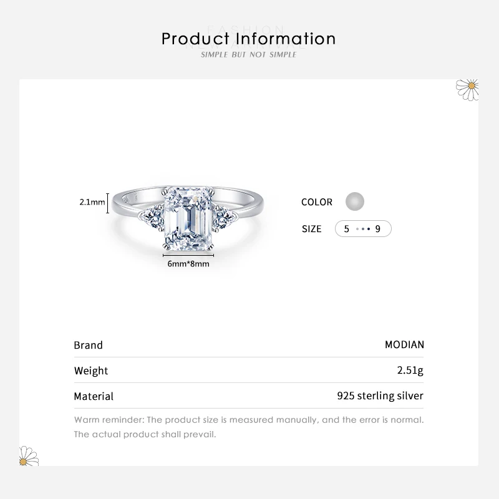
Task: Click the 925 sterling silver material value
Action: click(x=380, y=396)
